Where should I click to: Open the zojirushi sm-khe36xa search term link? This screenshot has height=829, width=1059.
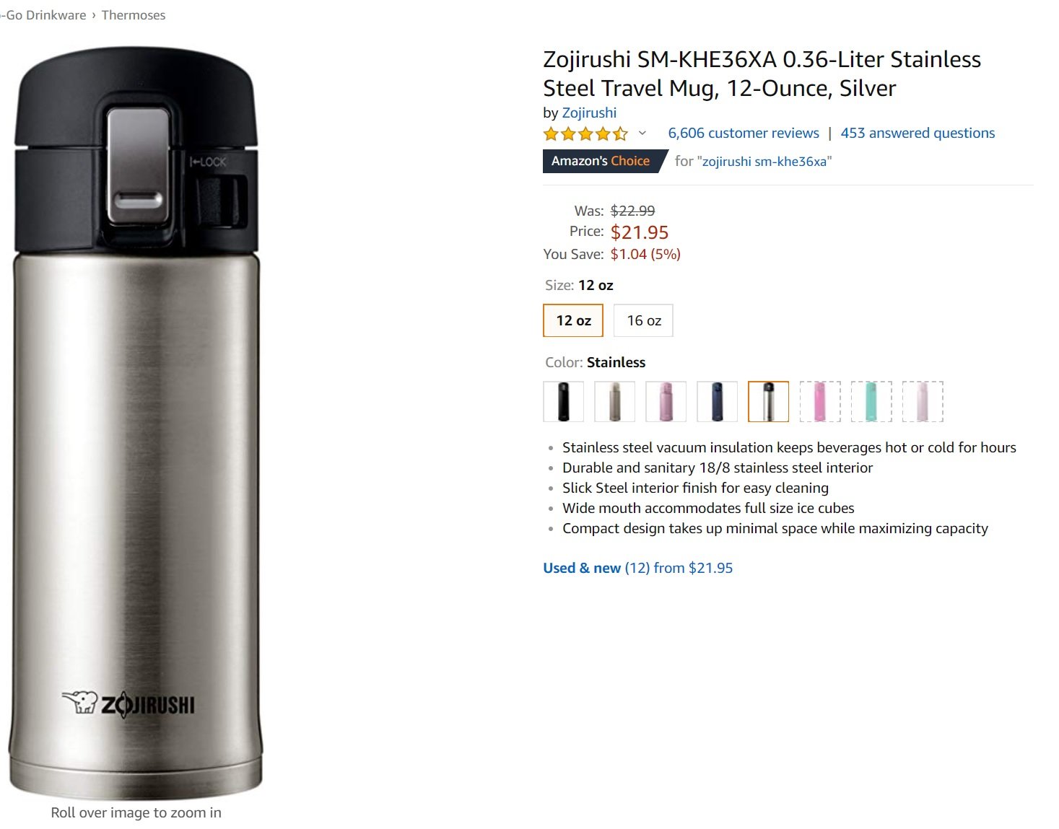point(764,162)
